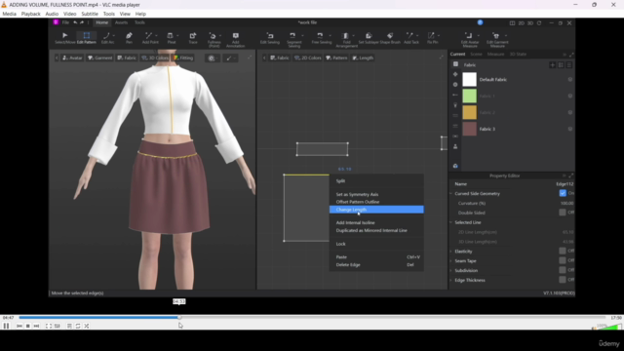This screenshot has width=624, height=351.
Task: Open the Edit Avatar Measure tool
Action: 470,40
